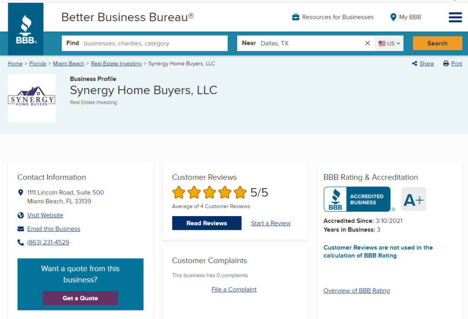Click File a Complaint link
The width and height of the screenshot is (468, 319).
click(x=234, y=289)
